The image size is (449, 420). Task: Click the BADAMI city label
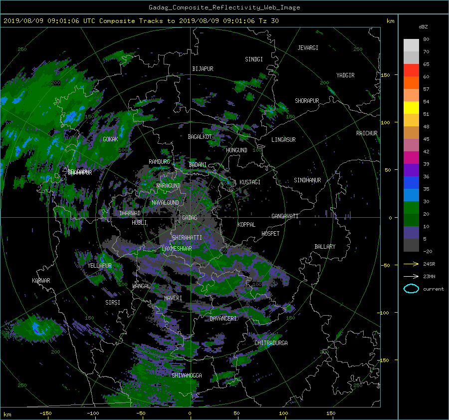[x=198, y=165]
